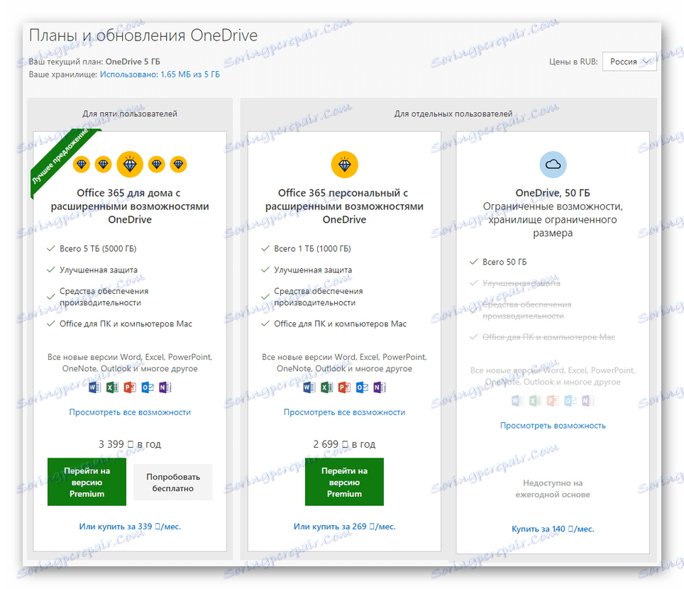Viewport: 684px width, 589px height.
Task: Open the Россия region dropdown
Action: pos(629,62)
